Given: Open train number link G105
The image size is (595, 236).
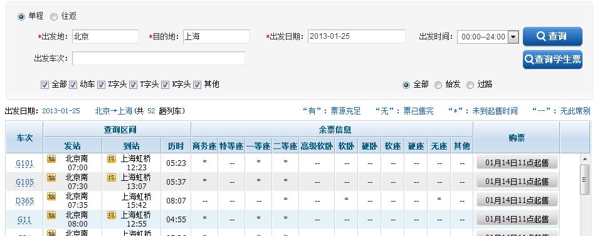Looking at the screenshot, I should pyautogui.click(x=24, y=182).
